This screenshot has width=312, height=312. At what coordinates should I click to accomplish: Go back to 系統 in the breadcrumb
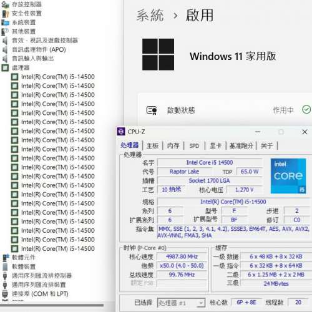150,16
